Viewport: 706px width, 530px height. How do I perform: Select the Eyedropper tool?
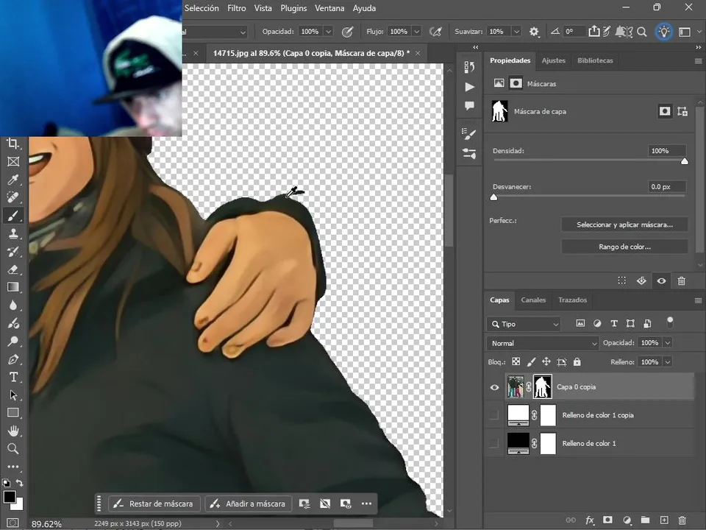coord(13,180)
